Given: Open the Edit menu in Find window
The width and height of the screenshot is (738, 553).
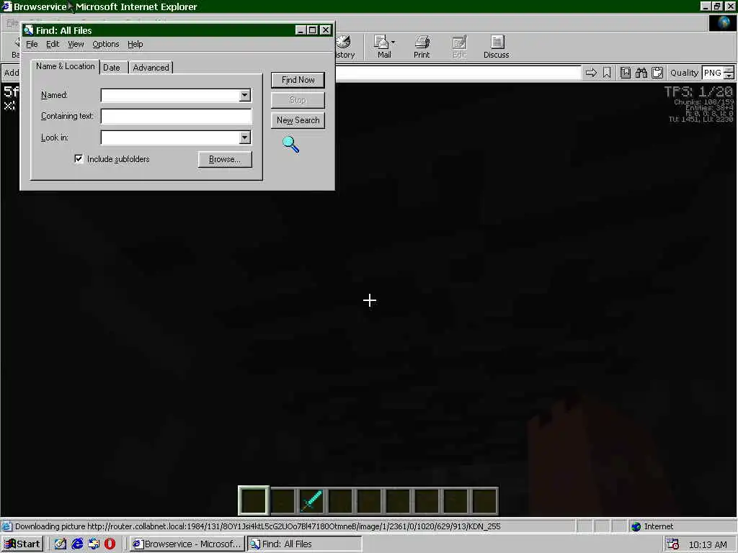Looking at the screenshot, I should [52, 44].
